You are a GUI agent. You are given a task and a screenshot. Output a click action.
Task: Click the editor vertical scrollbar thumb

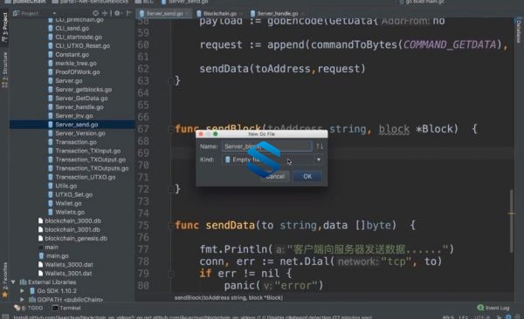pyautogui.click(x=511, y=221)
